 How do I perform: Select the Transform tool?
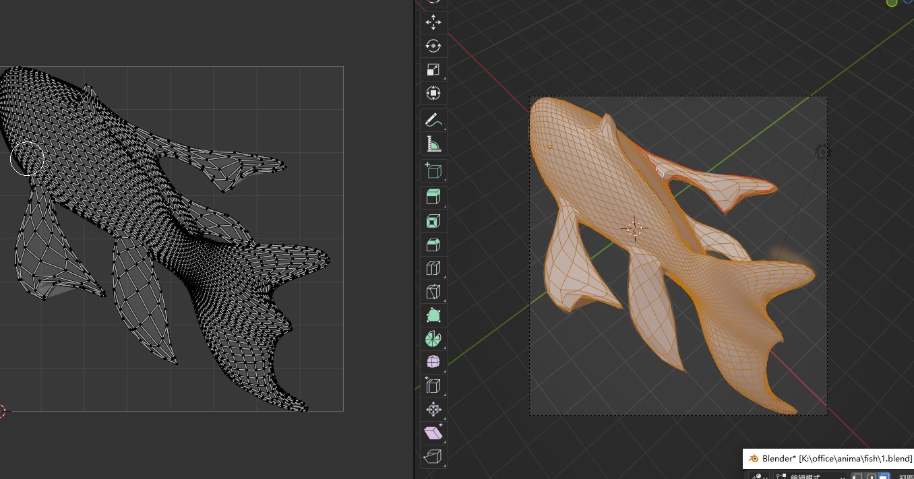pos(433,93)
